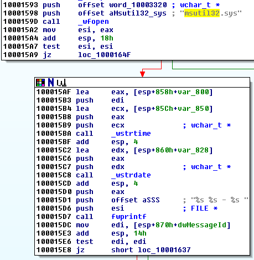Select var_800 in lea eax line

pyautogui.click(x=193, y=92)
